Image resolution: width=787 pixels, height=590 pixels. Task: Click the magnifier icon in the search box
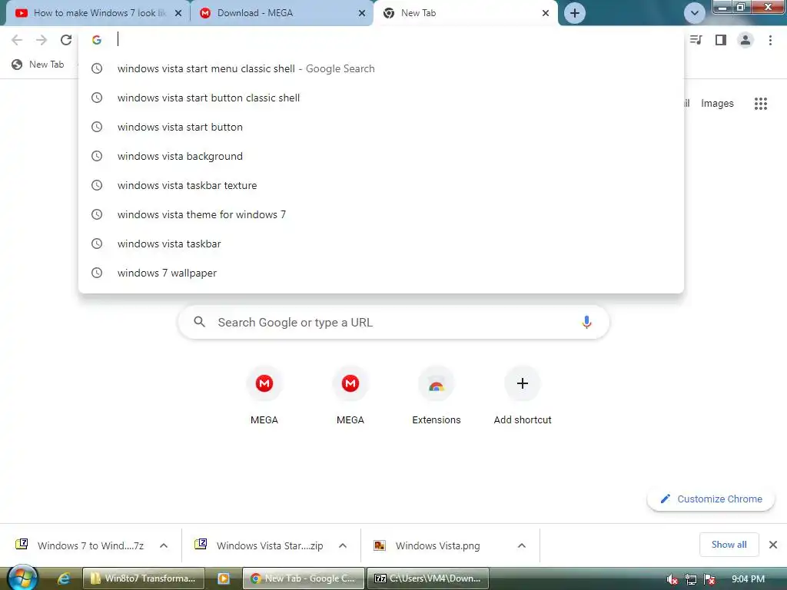(199, 322)
